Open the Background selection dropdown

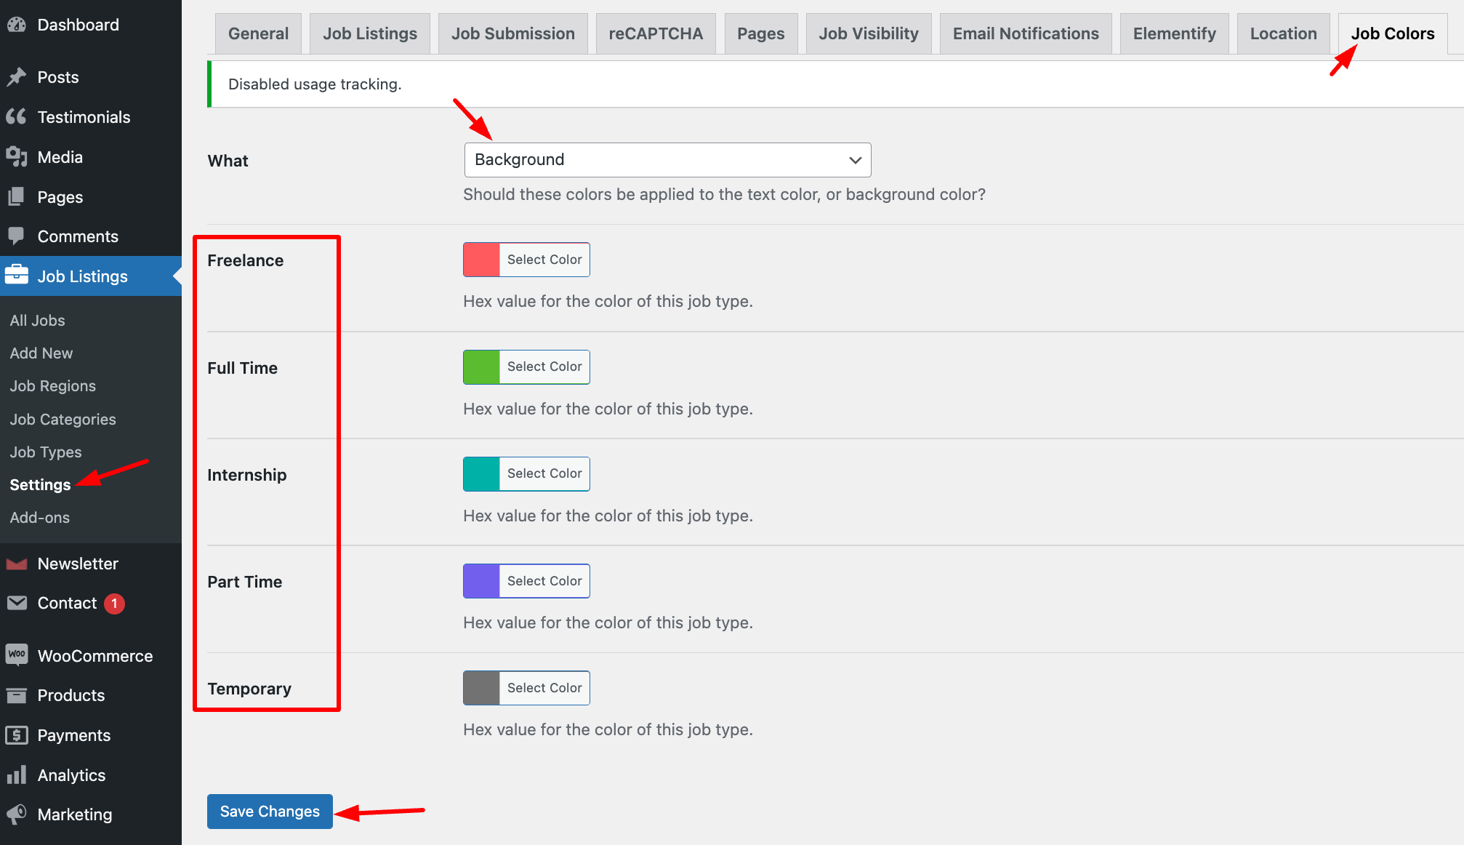coord(667,160)
